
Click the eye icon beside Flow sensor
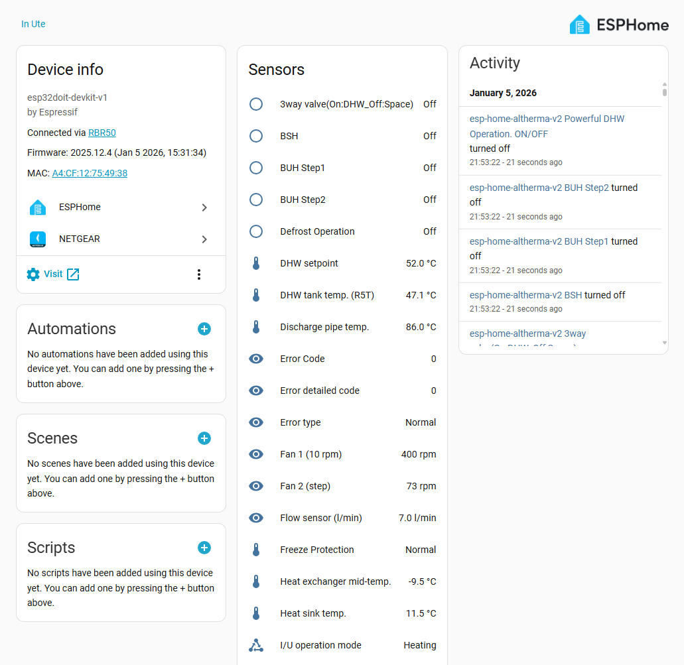coord(256,518)
